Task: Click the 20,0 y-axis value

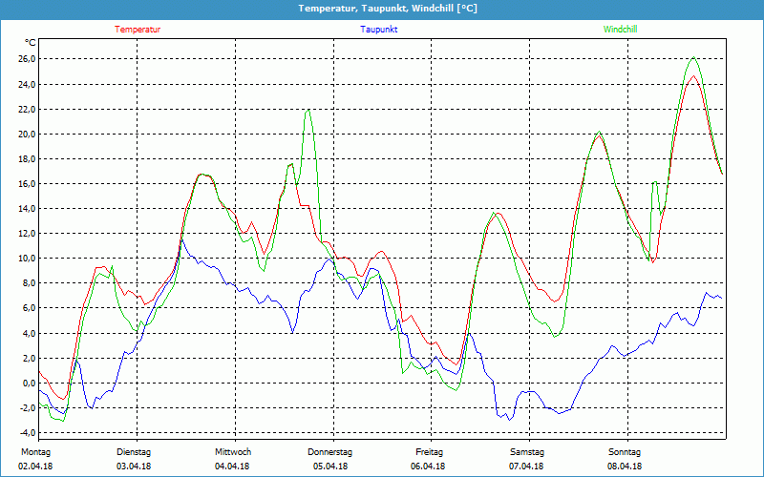Action: point(27,134)
